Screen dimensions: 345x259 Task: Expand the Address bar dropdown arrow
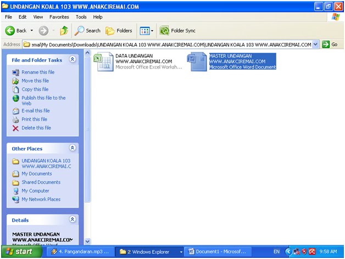click(315, 44)
